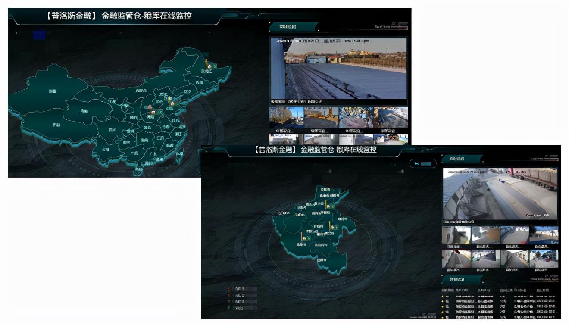This screenshot has height=325, width=569.
Task: Open the first thumbnail in the Henan window's upper camera row
Action: pos(456,235)
